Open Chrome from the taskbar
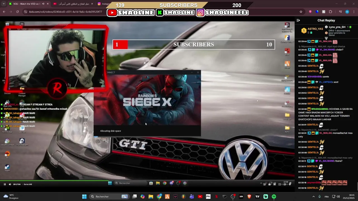This screenshot has height=201, width=358. (159, 197)
